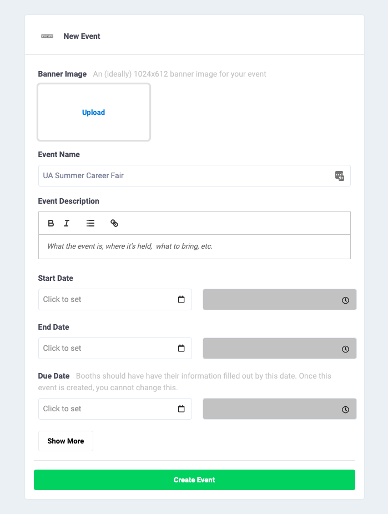Viewport: 388px width, 514px height.
Task: Click the Start Date clock icon
Action: (345, 300)
